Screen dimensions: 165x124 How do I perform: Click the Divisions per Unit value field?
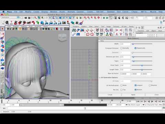point(125,57)
